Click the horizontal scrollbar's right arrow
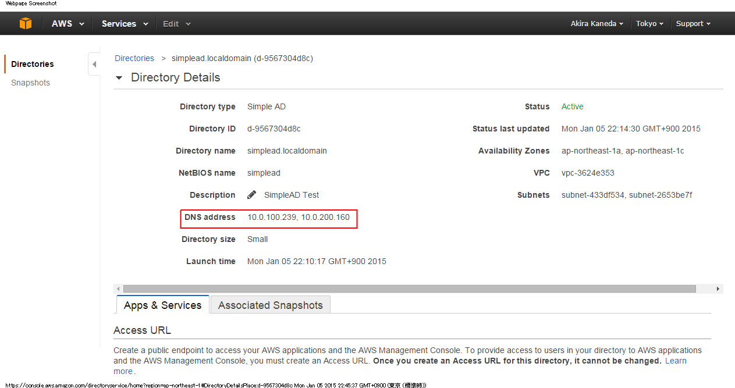735x388 pixels. point(718,289)
